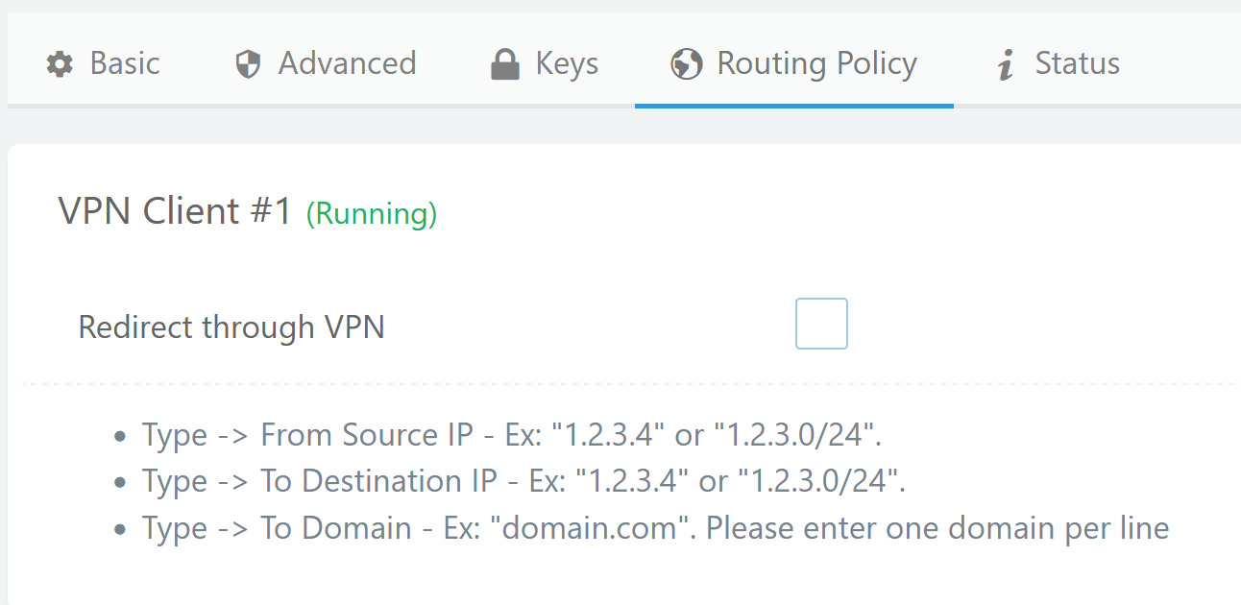Click the globe icon on Routing Policy
The width and height of the screenshot is (1241, 605).
686,65
